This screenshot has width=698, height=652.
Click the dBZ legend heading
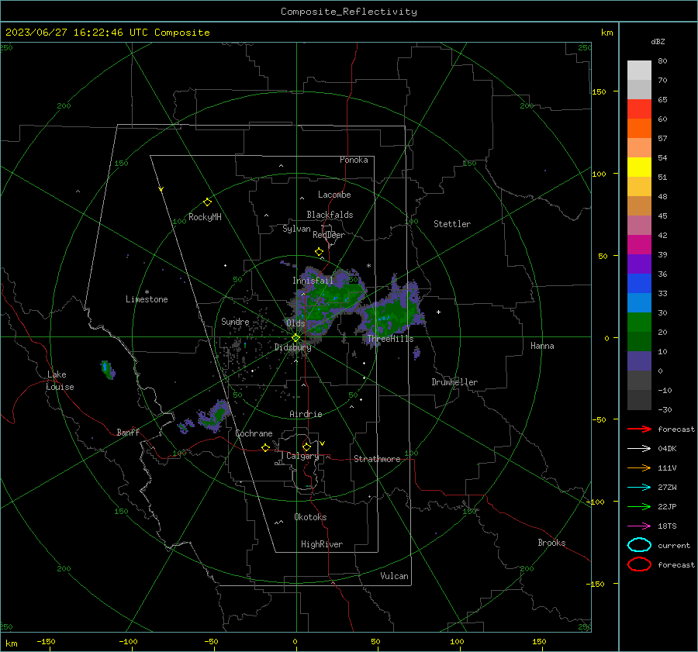pos(658,41)
